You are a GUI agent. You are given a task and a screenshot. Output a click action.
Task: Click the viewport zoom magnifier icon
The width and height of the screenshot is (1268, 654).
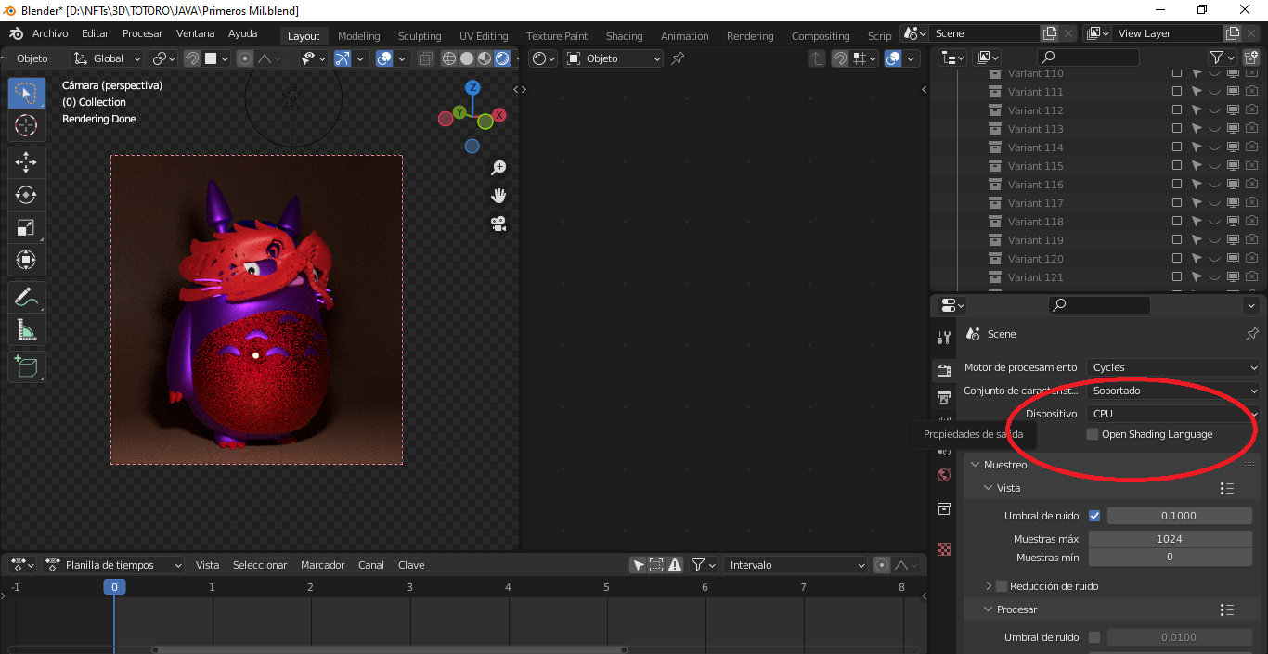pyautogui.click(x=498, y=168)
